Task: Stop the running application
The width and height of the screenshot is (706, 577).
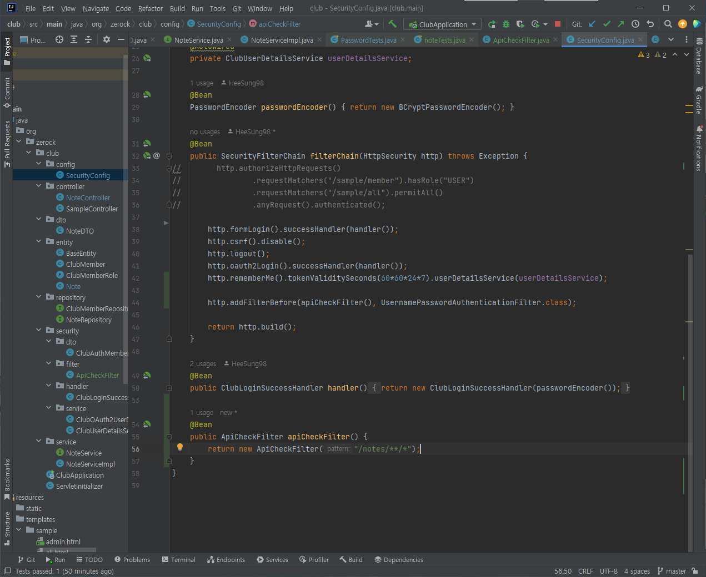Action: tap(558, 24)
